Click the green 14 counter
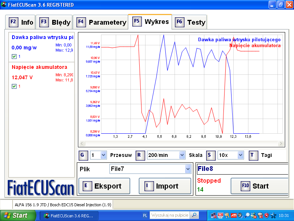This screenshot has height=221, width=294. [x=200, y=189]
